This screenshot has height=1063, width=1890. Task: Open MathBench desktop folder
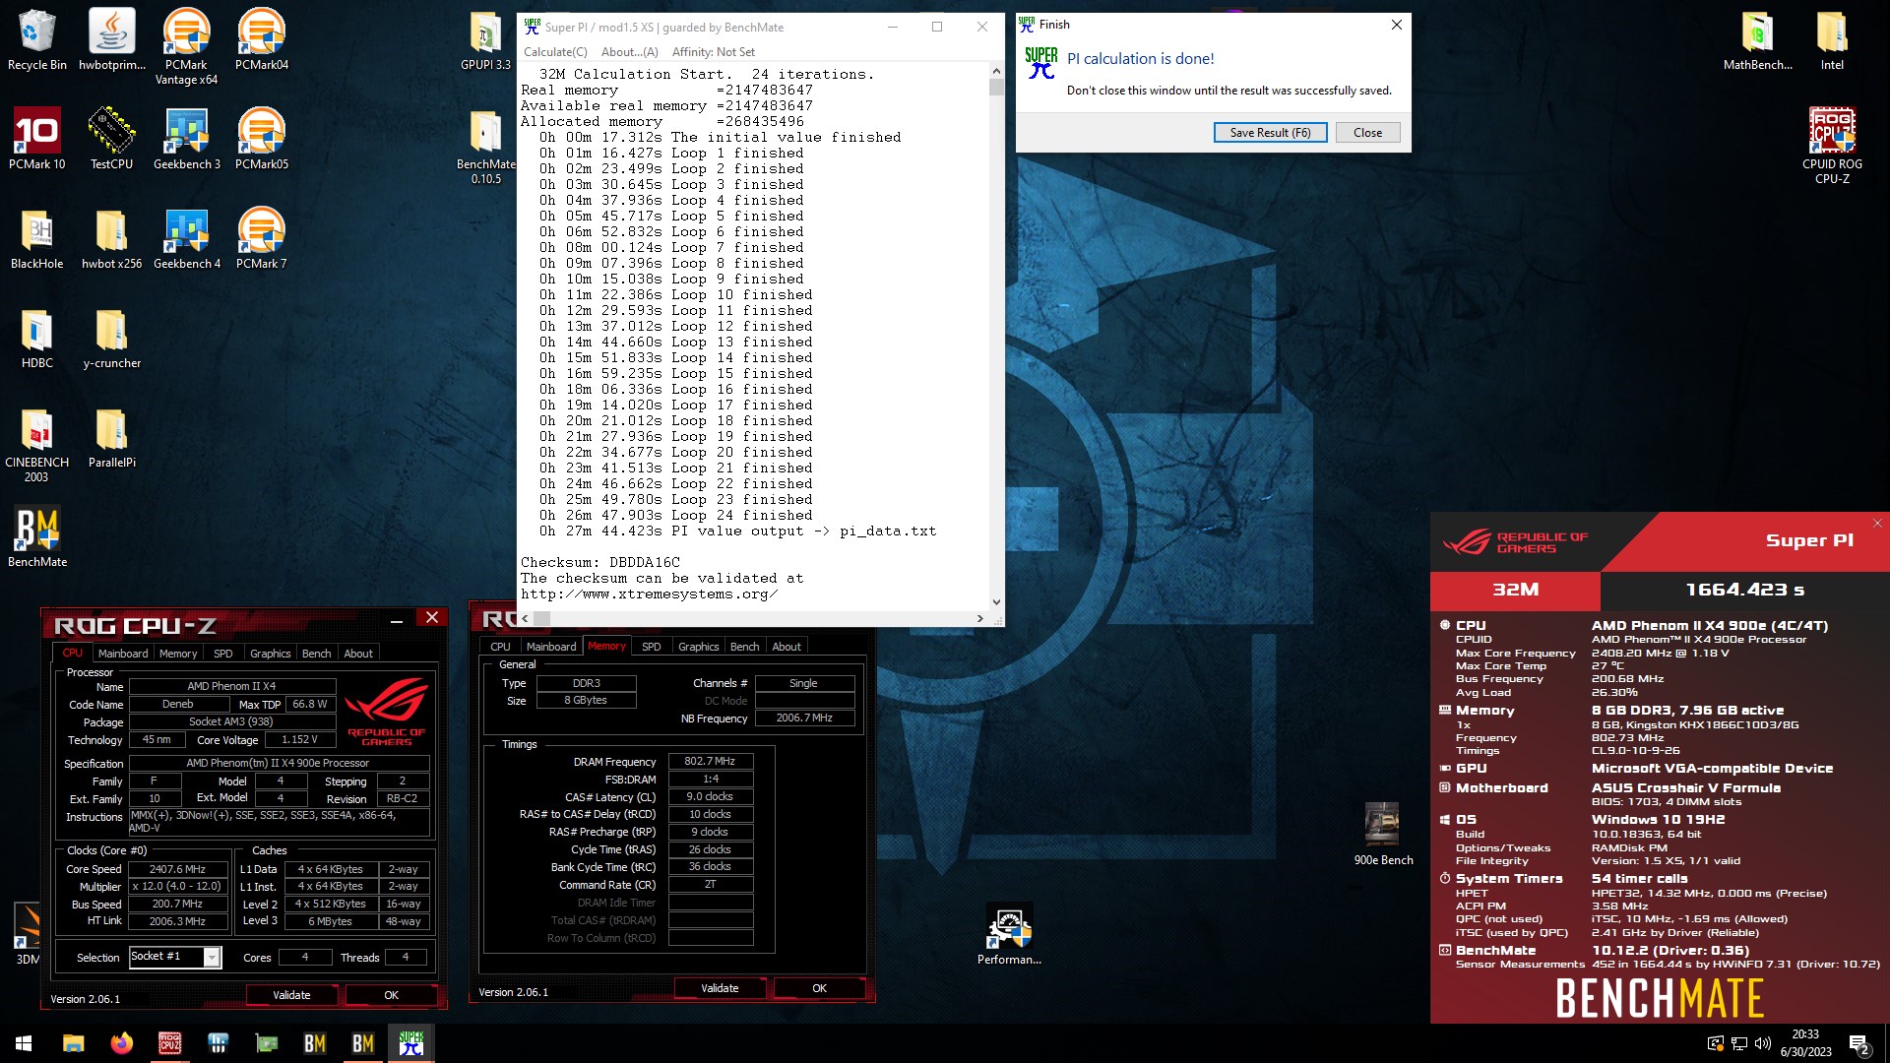tap(1758, 39)
